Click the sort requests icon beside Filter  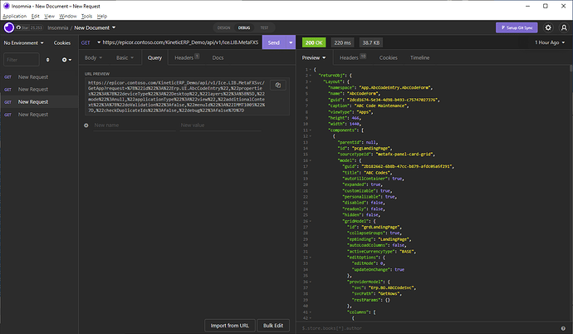click(x=48, y=60)
